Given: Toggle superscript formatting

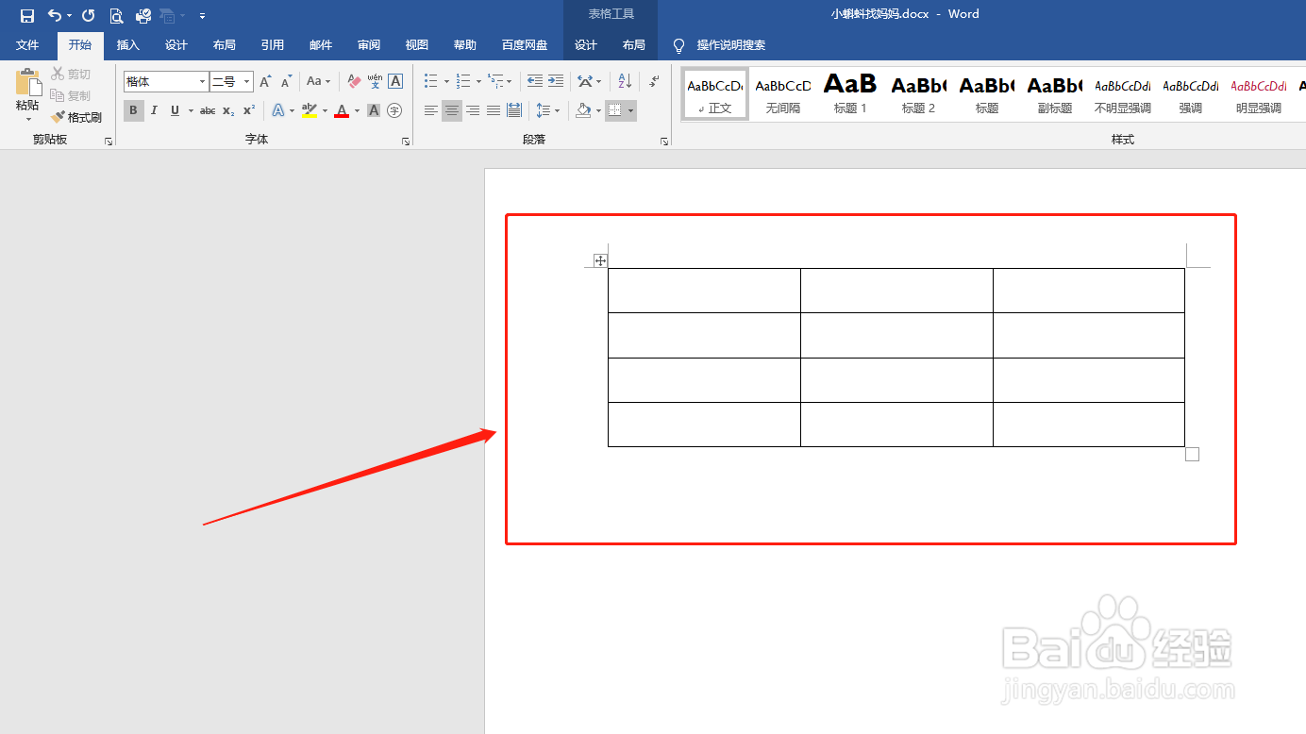Looking at the screenshot, I should pyautogui.click(x=249, y=110).
